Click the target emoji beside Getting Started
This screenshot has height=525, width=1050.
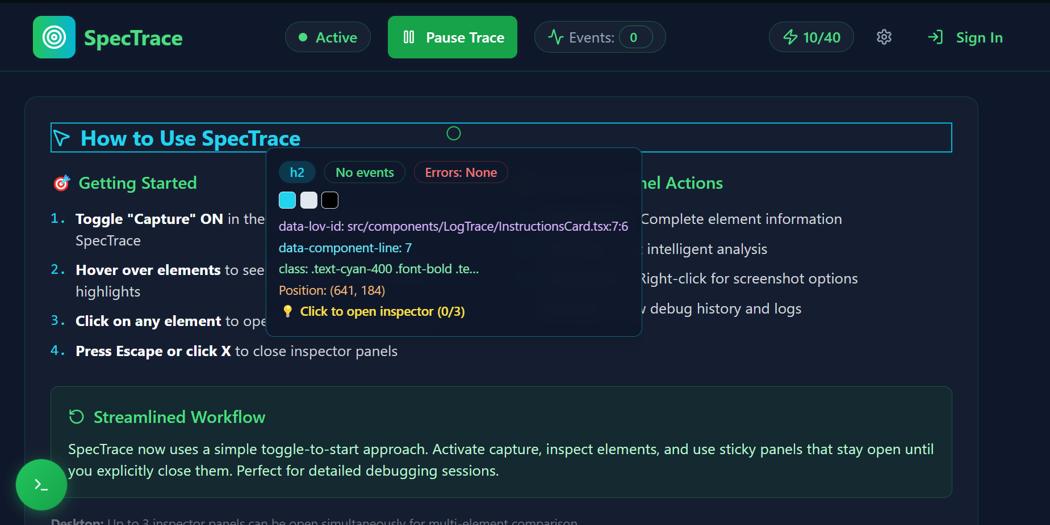pyautogui.click(x=61, y=183)
